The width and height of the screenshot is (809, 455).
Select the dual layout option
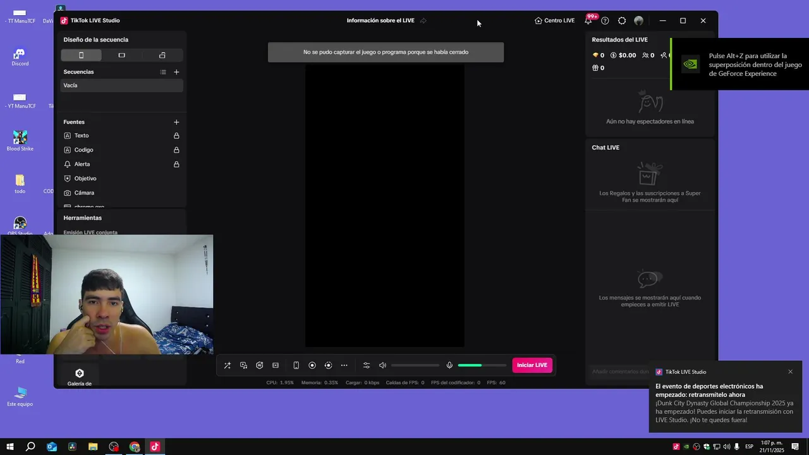162,55
